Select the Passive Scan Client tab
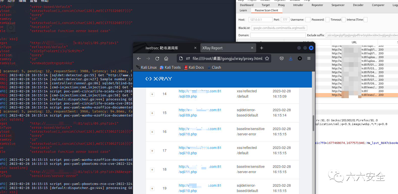This screenshot has width=398, height=194. point(267,10)
